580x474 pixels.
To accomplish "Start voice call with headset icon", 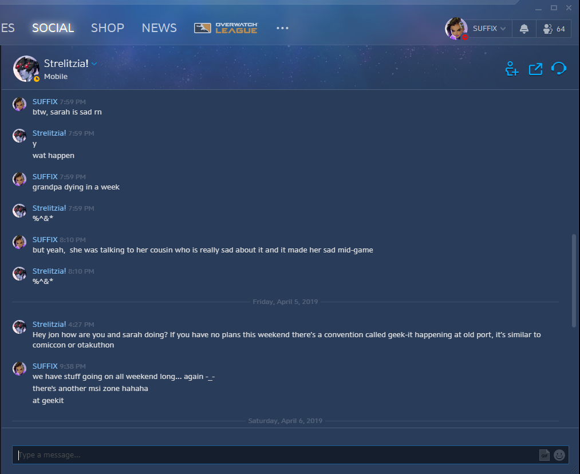I will pyautogui.click(x=559, y=68).
